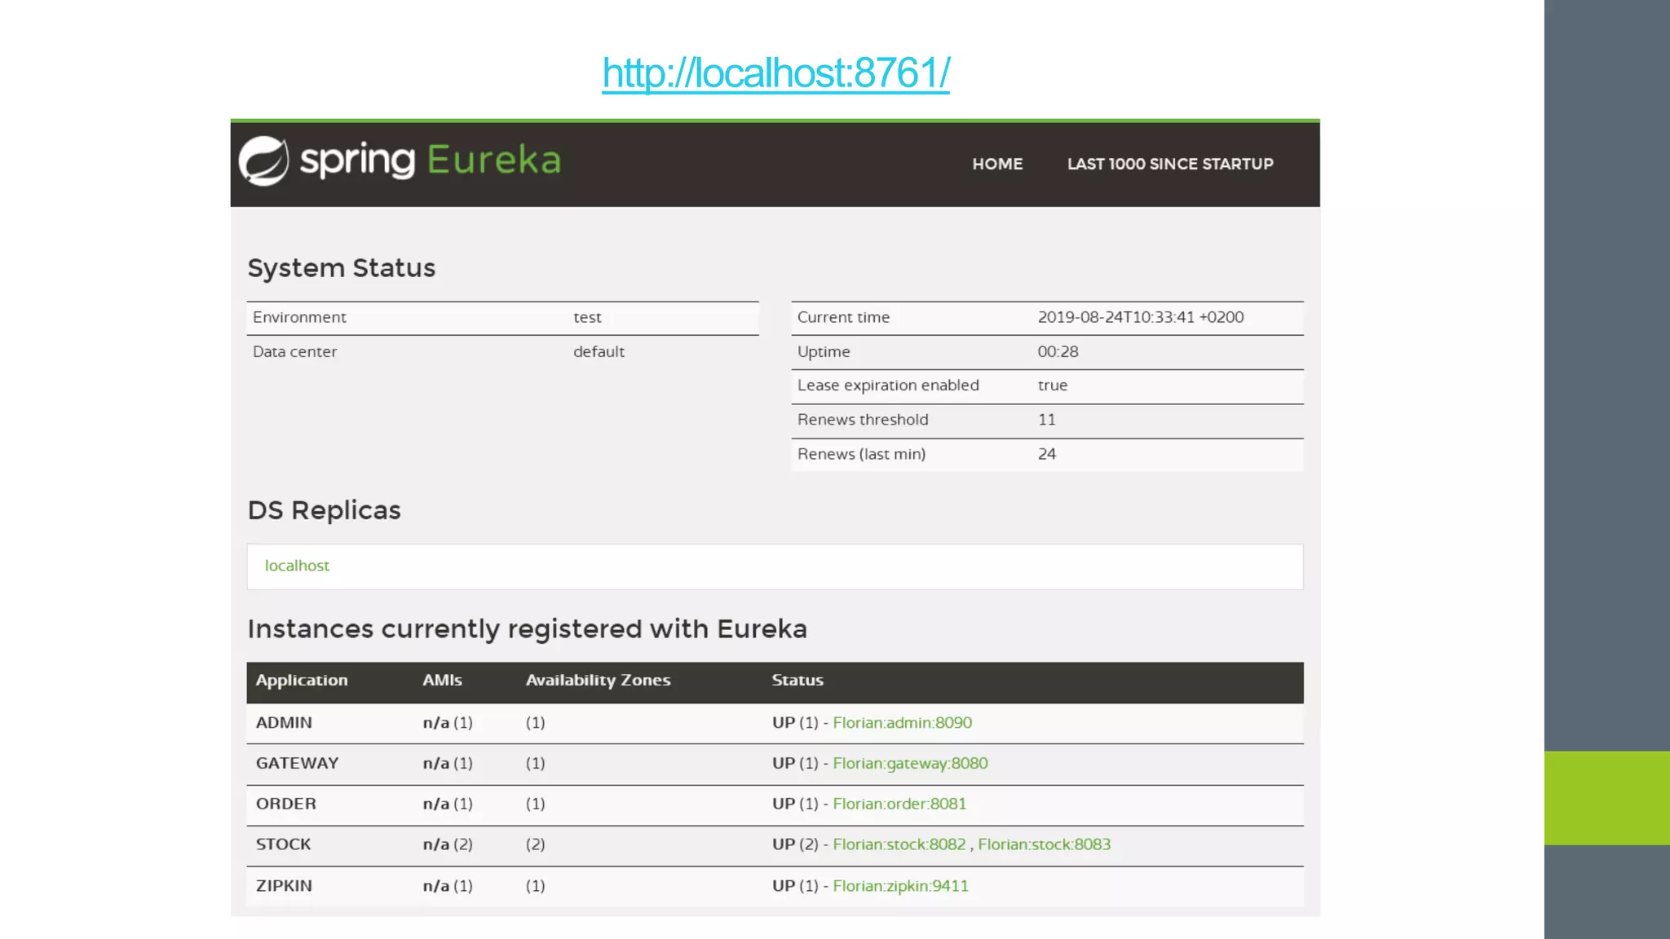Screen dimensions: 1670x939
Task: Open Florian:stock:8082 instance link
Action: [x=899, y=844]
